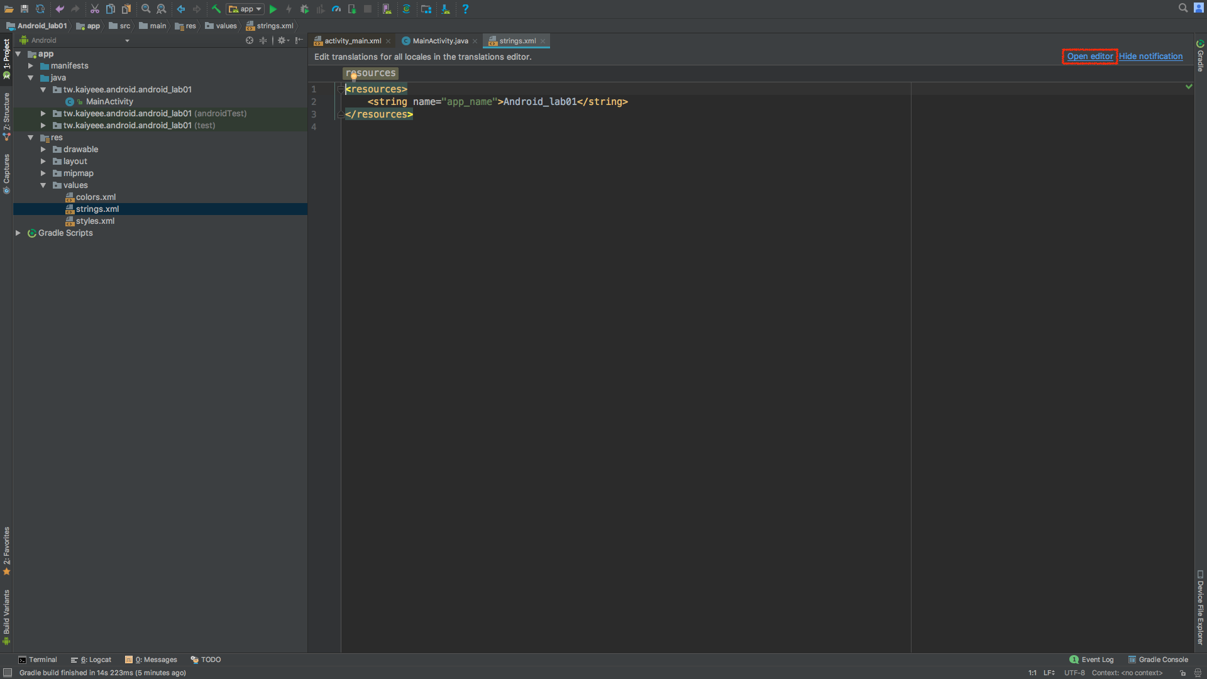Click the Search Everywhere magnifier icon
This screenshot has width=1207, height=679.
(1183, 8)
